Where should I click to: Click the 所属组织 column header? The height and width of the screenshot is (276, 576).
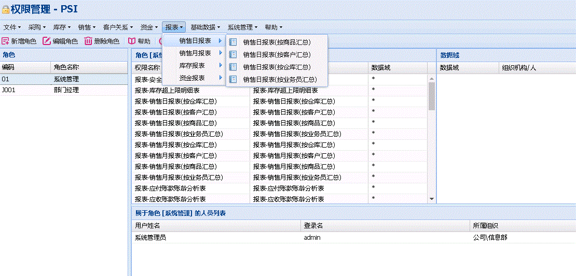(523, 225)
